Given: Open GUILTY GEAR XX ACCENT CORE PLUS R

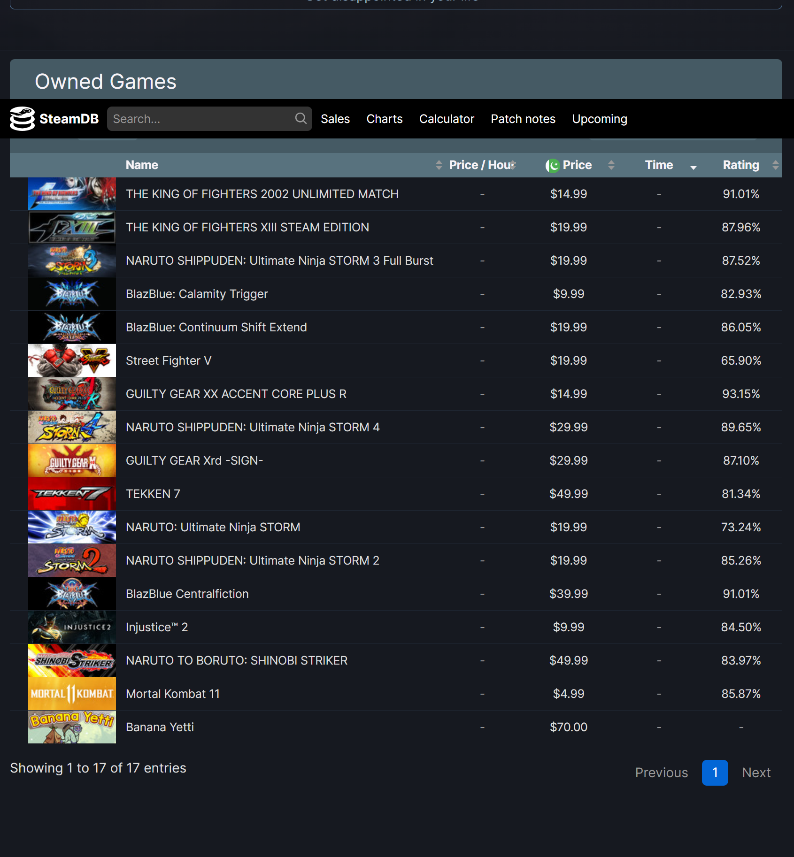Looking at the screenshot, I should (x=236, y=394).
